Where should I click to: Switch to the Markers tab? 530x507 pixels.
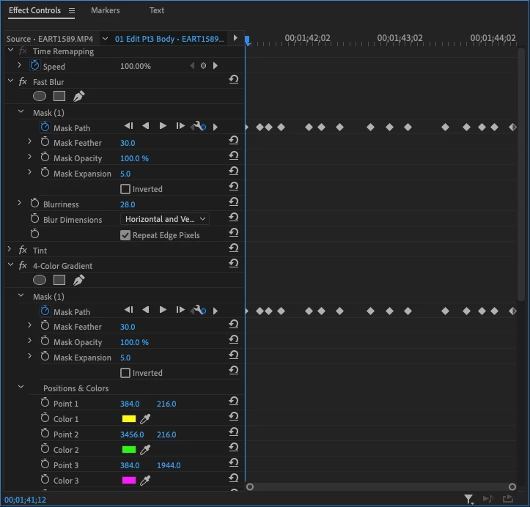105,10
